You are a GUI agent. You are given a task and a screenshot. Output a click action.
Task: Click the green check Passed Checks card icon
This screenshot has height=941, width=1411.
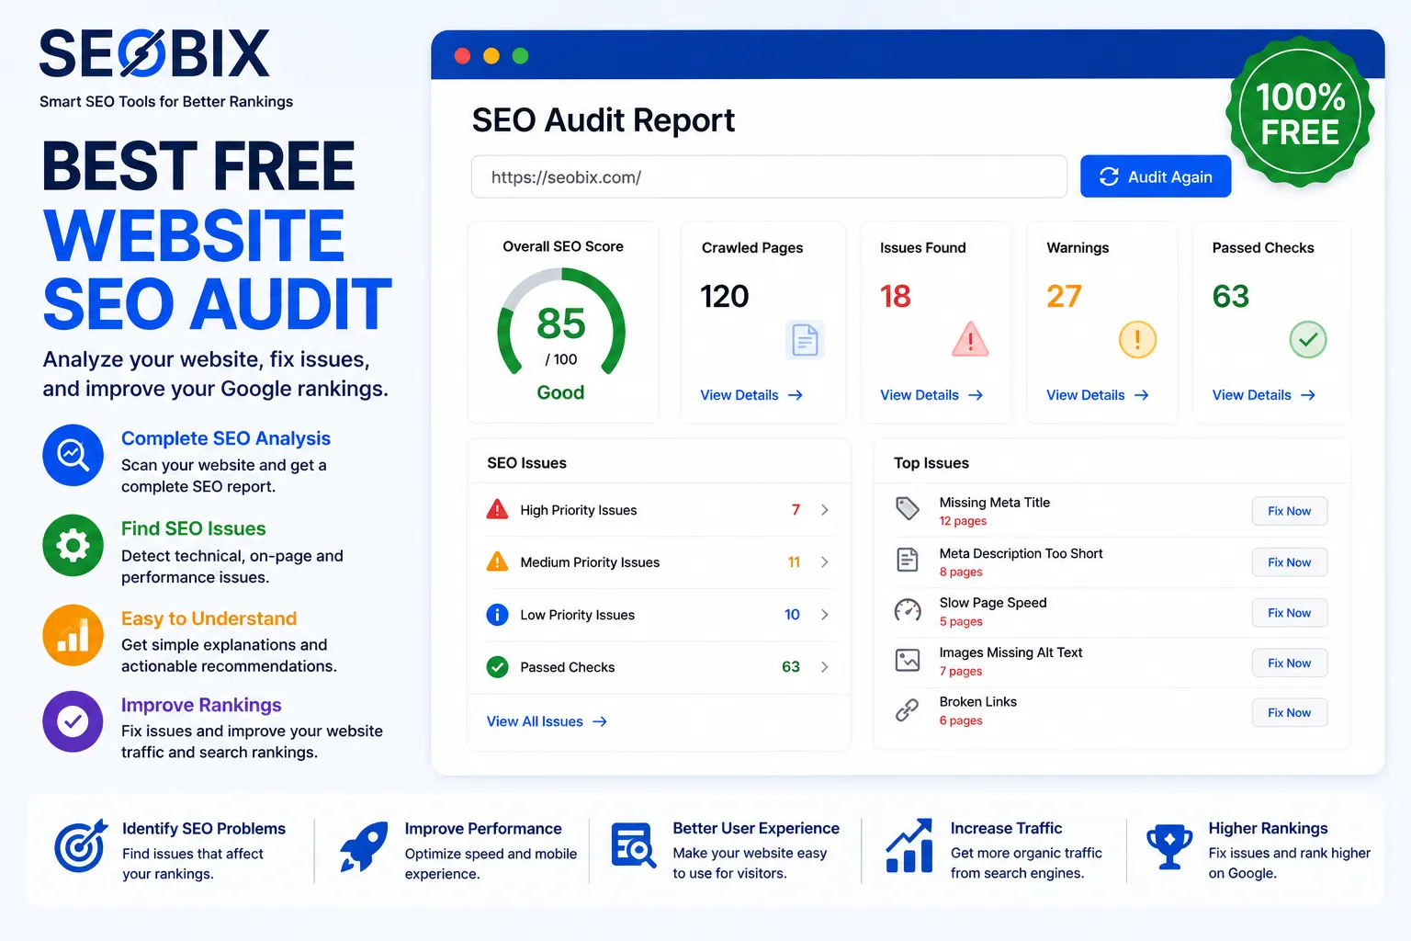pyautogui.click(x=1308, y=340)
